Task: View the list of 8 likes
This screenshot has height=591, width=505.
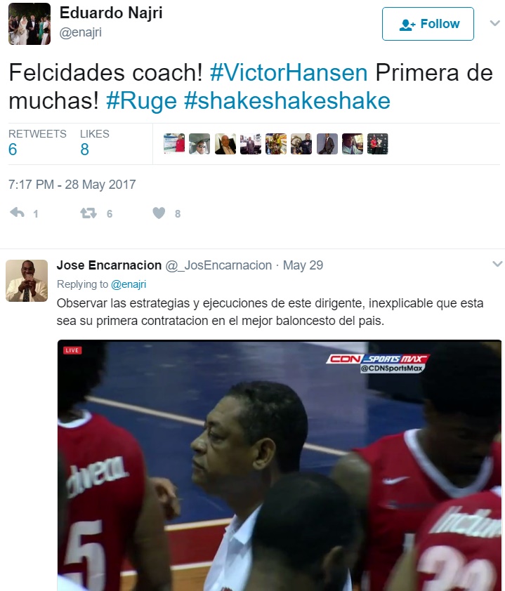Action: (95, 142)
